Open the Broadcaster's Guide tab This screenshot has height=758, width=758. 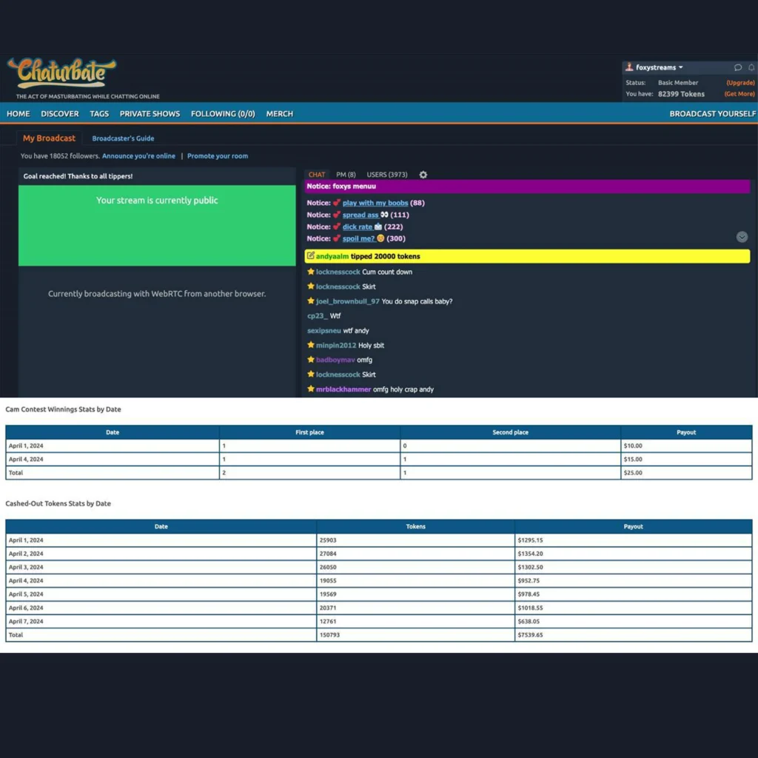[x=124, y=138]
